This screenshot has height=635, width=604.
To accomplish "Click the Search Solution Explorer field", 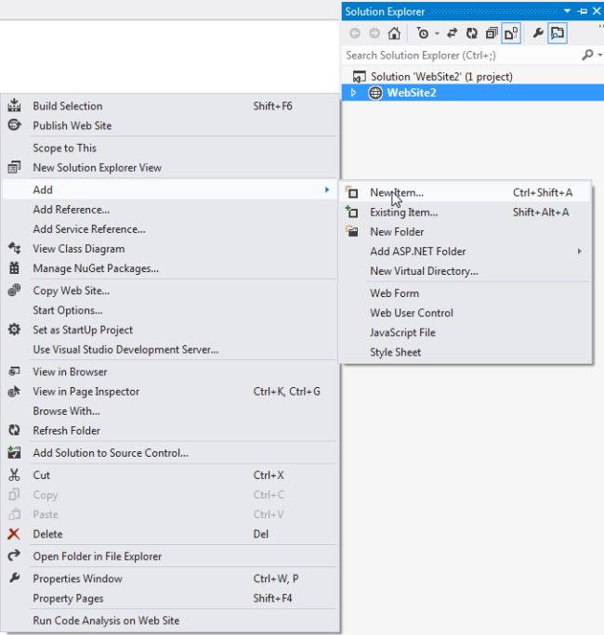I will [x=462, y=56].
